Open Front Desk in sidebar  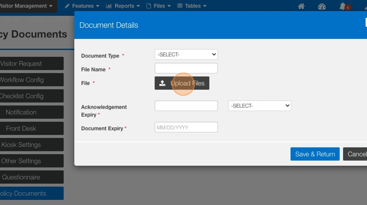[x=32, y=128]
